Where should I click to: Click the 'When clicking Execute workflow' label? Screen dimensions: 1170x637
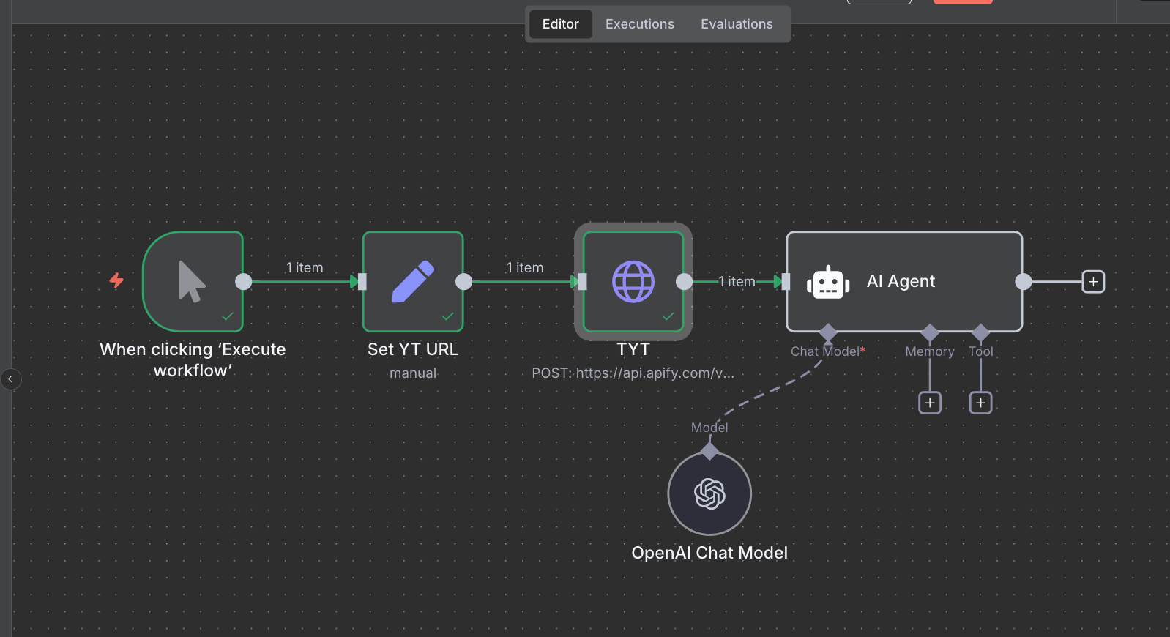point(193,360)
